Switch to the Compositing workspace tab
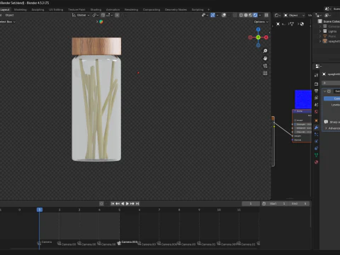340x255 pixels. tap(152, 10)
